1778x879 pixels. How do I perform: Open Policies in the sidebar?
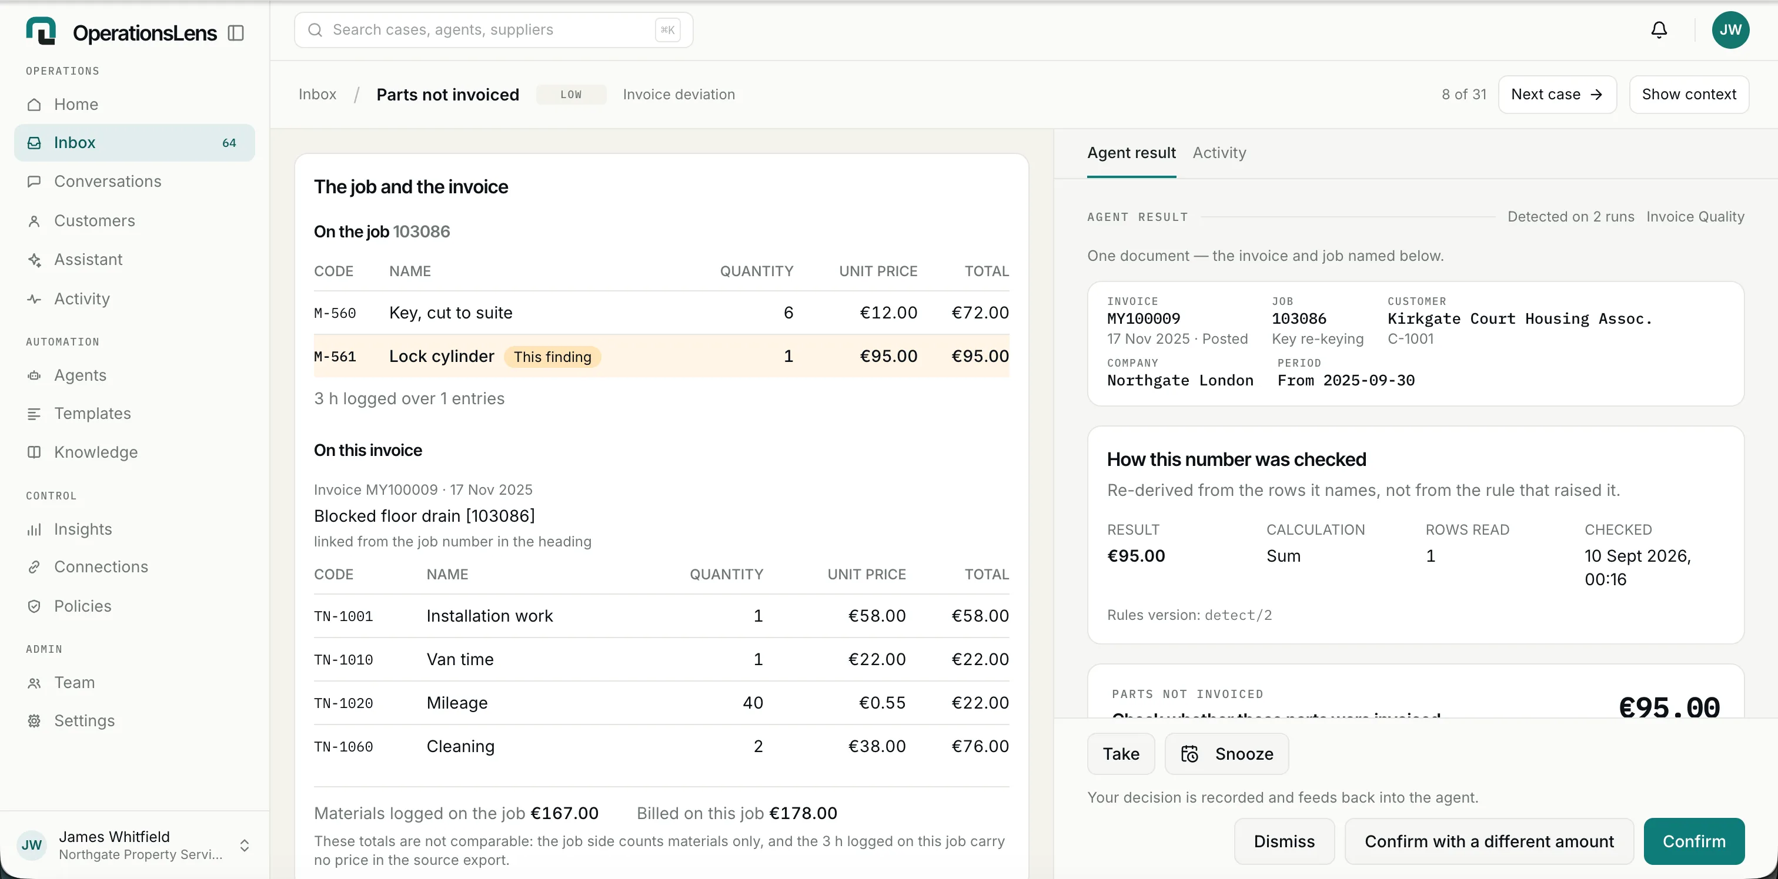(134, 605)
